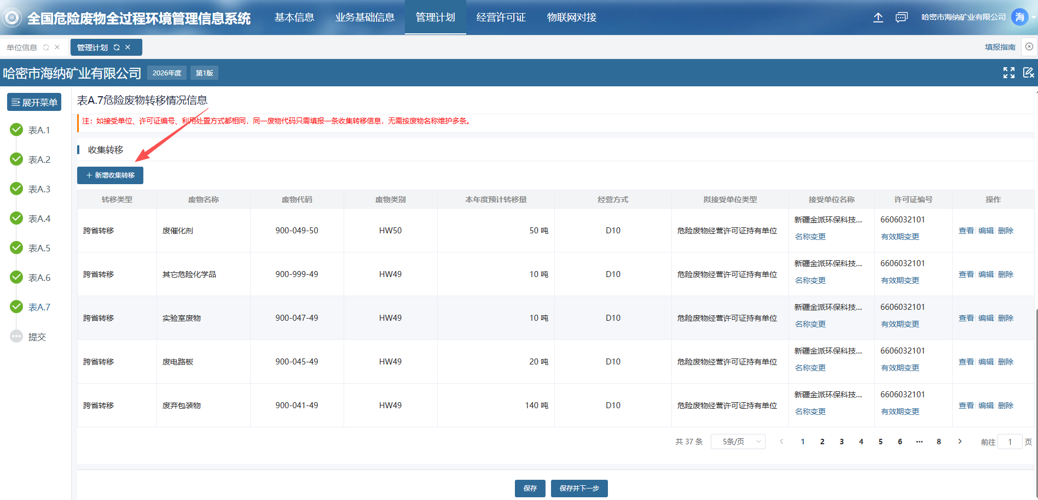Click the upload arrow icon in header
Screen dimensions: 1038x500
click(878, 17)
